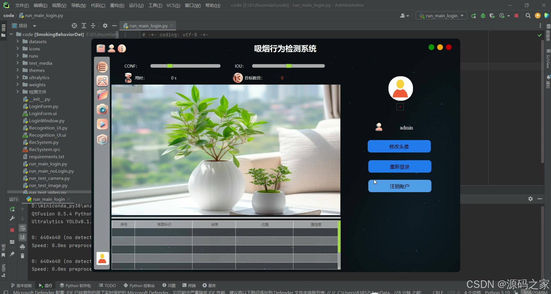Click the camera detection icon in sidebar
Image resolution: width=551 pixels, height=294 pixels.
102,109
